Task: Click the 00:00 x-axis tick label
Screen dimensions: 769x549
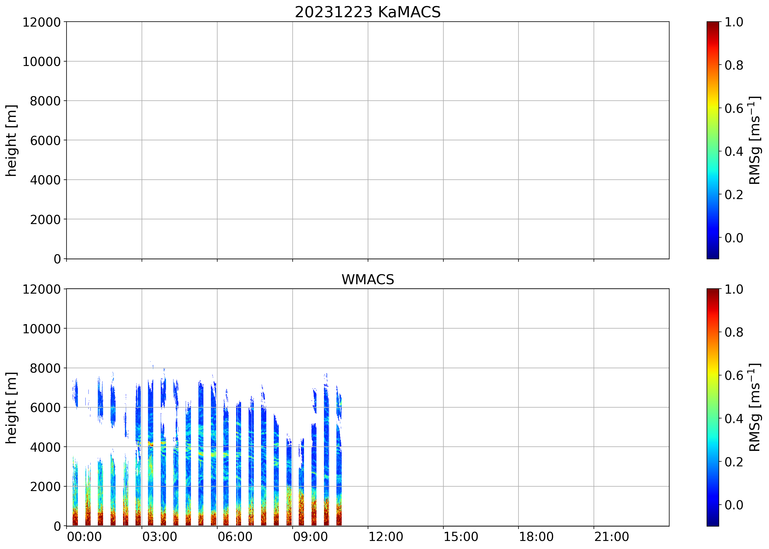Action: pyautogui.click(x=84, y=537)
